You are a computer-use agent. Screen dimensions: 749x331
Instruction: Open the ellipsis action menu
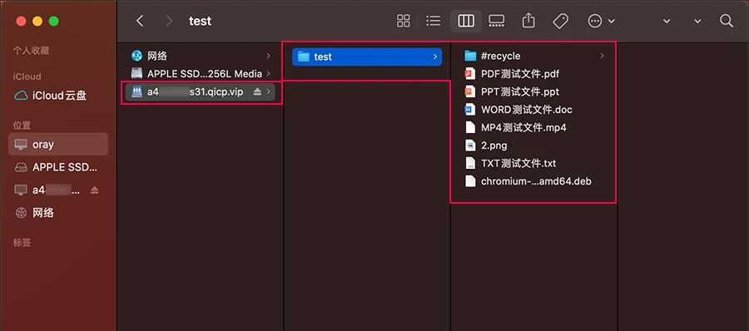point(601,21)
